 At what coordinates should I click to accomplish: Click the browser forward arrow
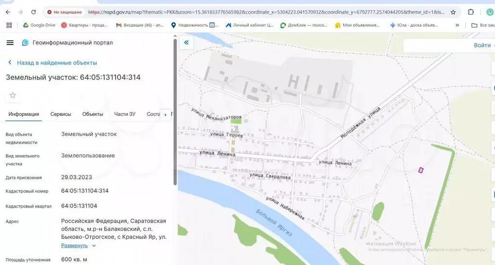pos(20,12)
